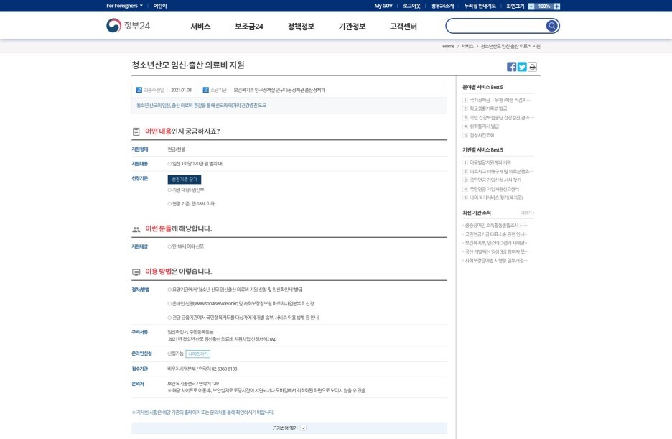Open the 서비스 menu
Image resolution: width=672 pixels, height=439 pixels.
pos(200,27)
